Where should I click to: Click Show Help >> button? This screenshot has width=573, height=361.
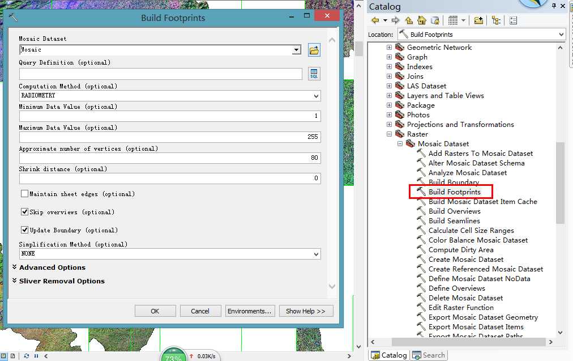(x=306, y=311)
